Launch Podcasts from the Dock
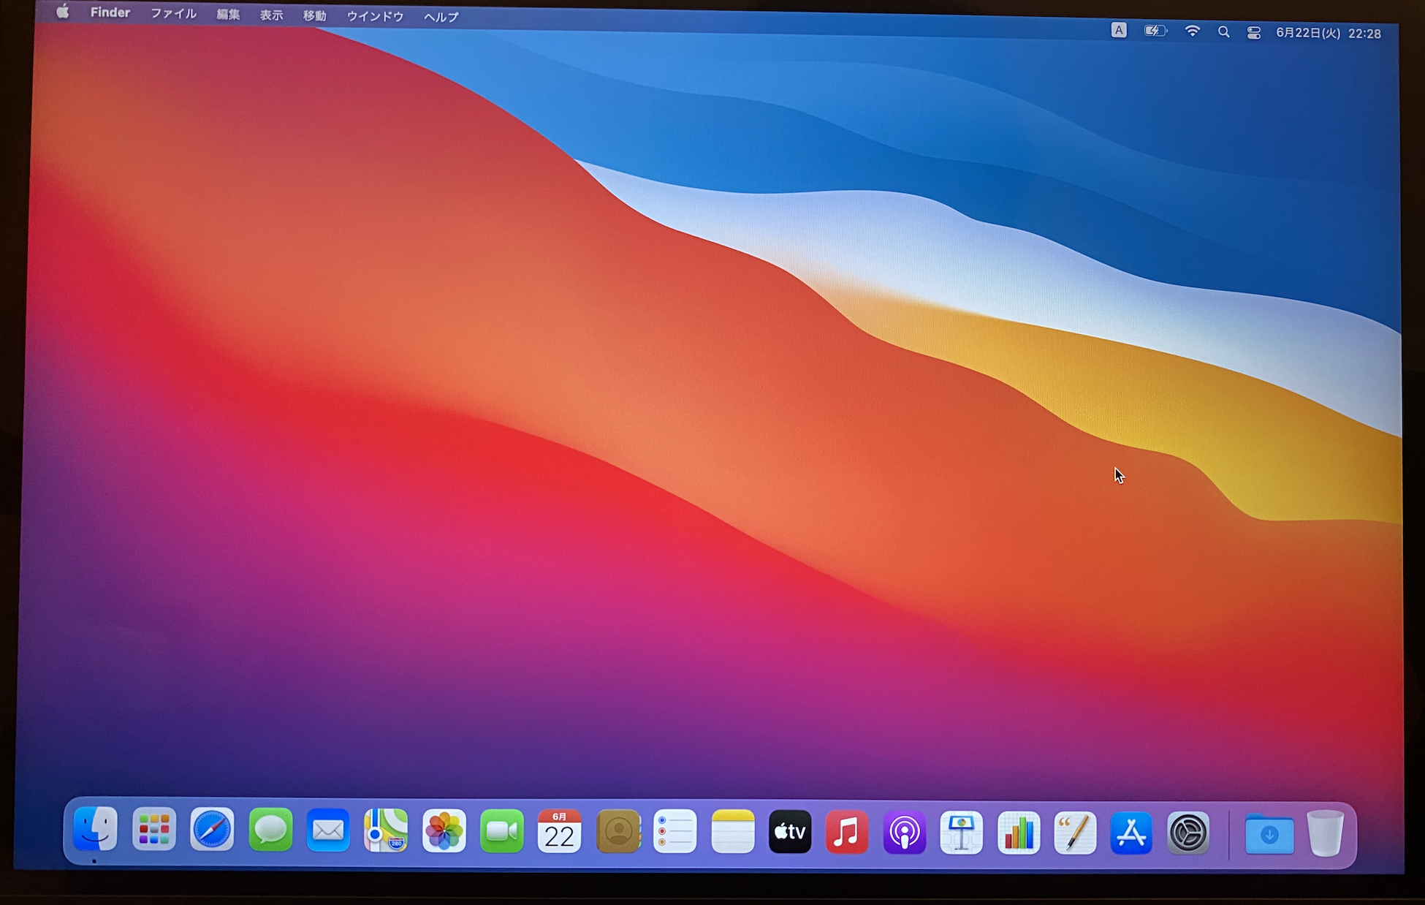Viewport: 1425px width, 905px height. (x=904, y=833)
